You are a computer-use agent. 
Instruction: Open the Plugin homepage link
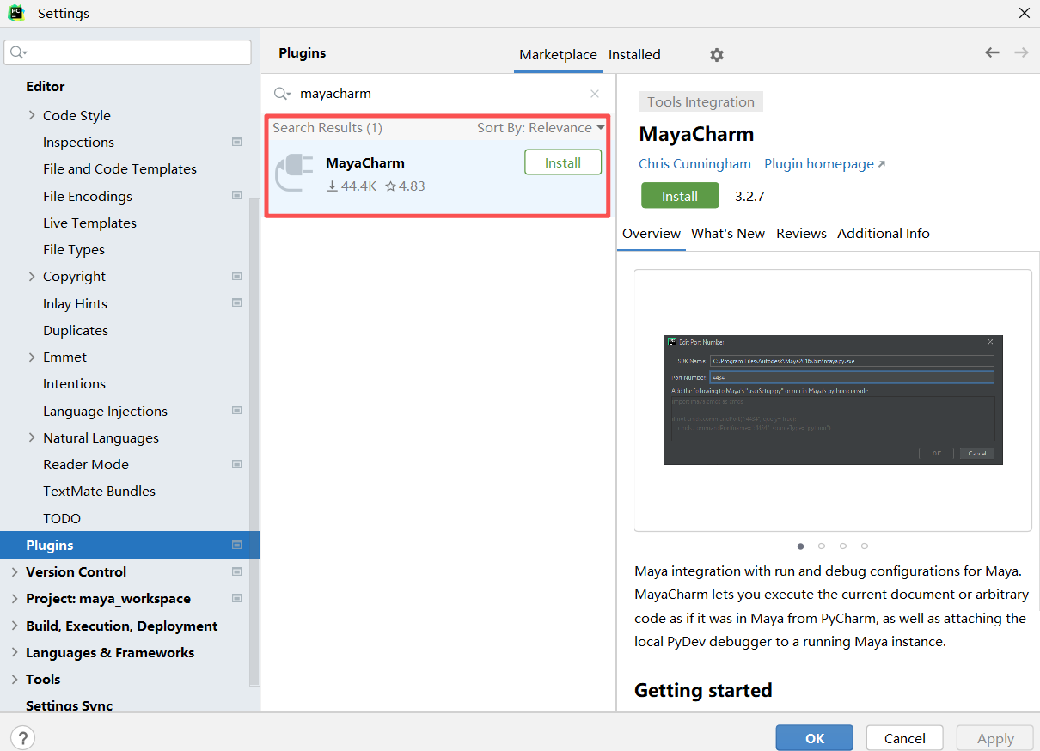[824, 163]
